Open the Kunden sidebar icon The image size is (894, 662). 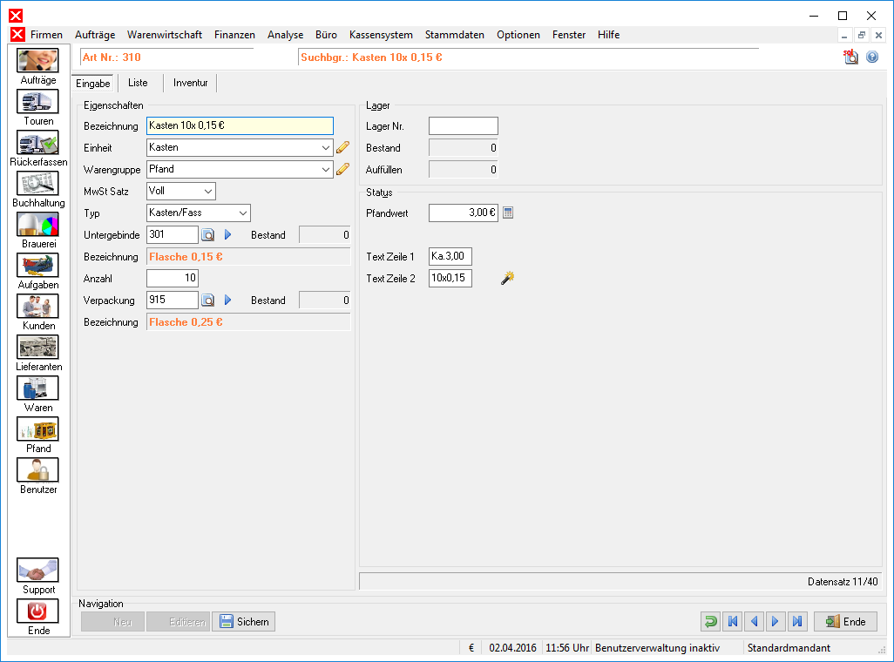(37, 307)
